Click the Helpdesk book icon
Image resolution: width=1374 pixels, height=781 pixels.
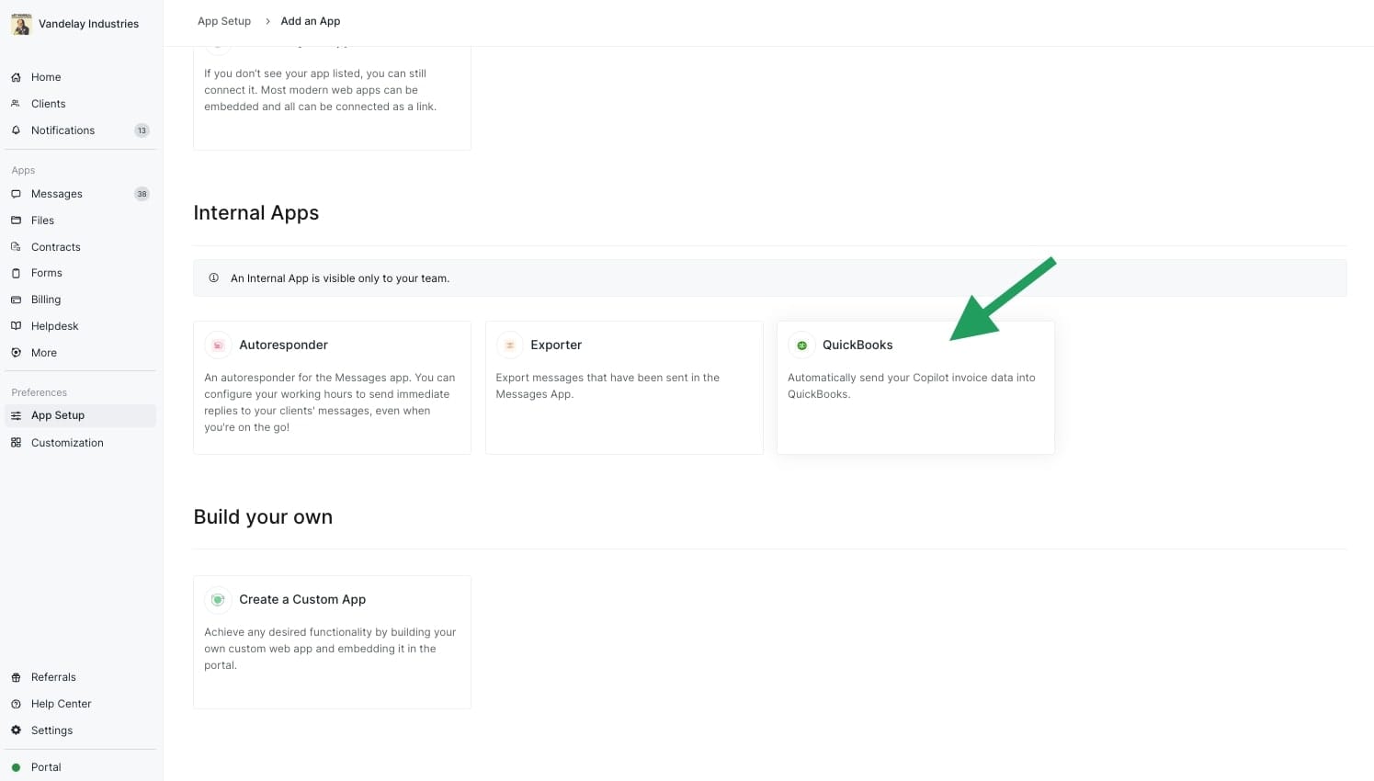click(16, 326)
